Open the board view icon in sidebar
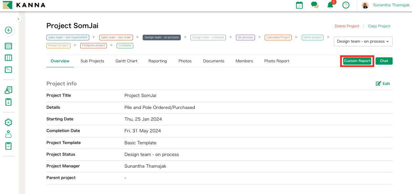The image size is (412, 194). [8, 57]
